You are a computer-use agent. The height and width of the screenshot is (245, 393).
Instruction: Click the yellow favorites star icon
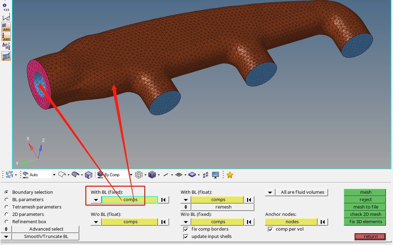[229, 174]
